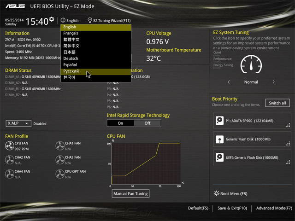The width and height of the screenshot is (295, 221).
Task: Click the 997 RPM reading
Action: [22, 149]
